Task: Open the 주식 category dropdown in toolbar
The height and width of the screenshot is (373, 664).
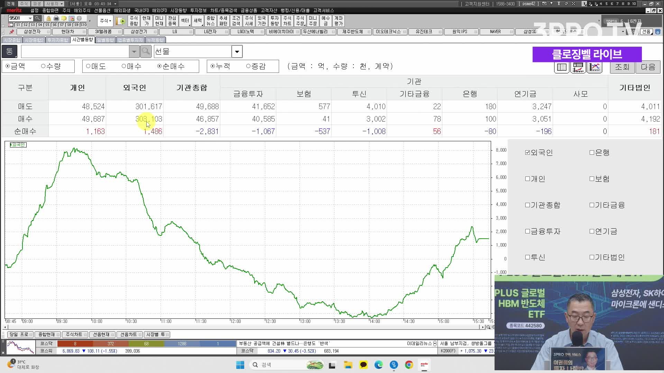Action: [x=105, y=21]
